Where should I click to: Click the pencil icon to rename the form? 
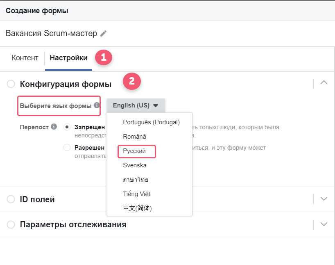pyautogui.click(x=102, y=33)
